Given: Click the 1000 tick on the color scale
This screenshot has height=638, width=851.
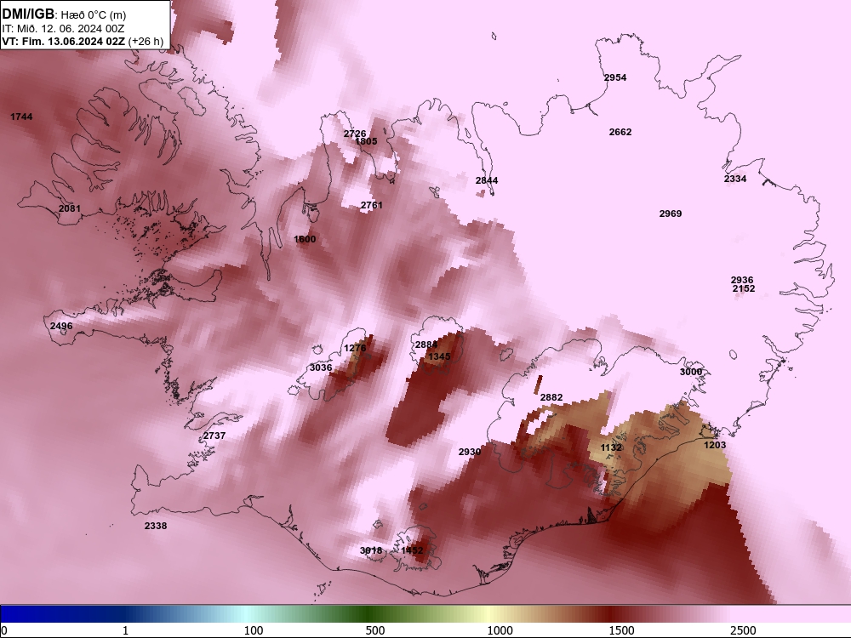Looking at the screenshot, I should (x=500, y=630).
